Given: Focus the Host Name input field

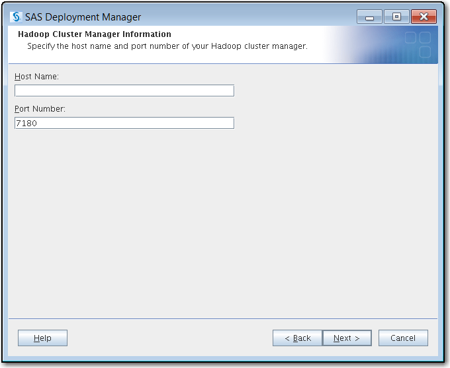Looking at the screenshot, I should tap(124, 91).
